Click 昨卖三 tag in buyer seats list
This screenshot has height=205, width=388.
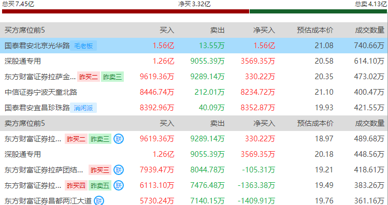(x=112, y=77)
